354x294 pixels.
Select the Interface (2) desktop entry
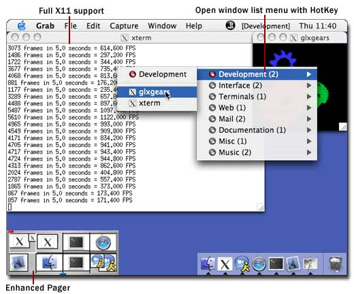pos(257,86)
